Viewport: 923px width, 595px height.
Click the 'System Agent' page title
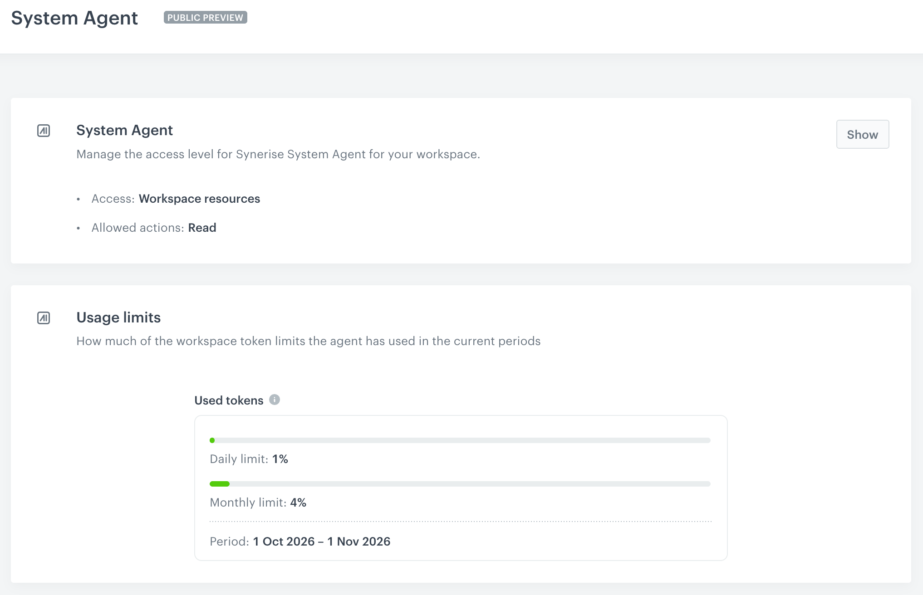coord(74,18)
